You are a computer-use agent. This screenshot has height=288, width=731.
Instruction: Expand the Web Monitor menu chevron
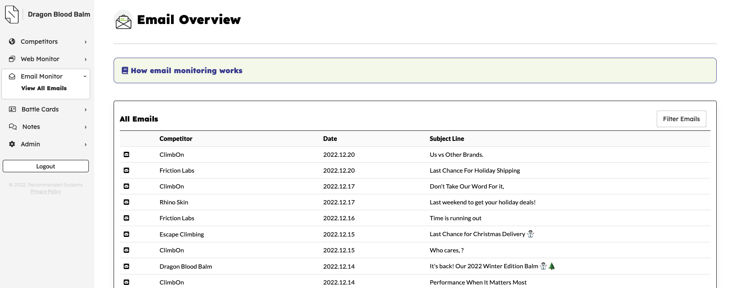[x=86, y=59]
